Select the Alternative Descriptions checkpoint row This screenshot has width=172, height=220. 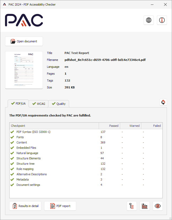tap(86, 174)
